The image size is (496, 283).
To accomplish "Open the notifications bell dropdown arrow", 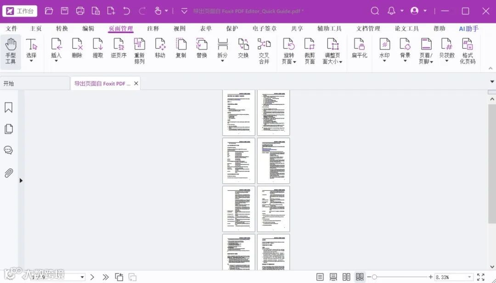I will tap(402, 11).
